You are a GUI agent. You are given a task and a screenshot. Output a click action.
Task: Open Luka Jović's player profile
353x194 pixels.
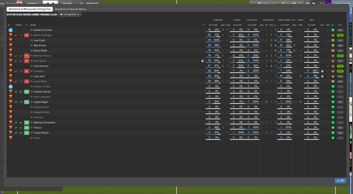pos(39,76)
